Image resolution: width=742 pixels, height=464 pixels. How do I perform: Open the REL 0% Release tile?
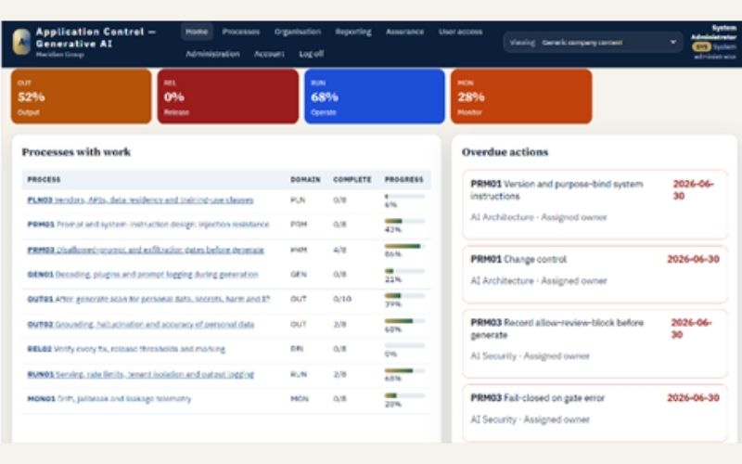tap(227, 97)
